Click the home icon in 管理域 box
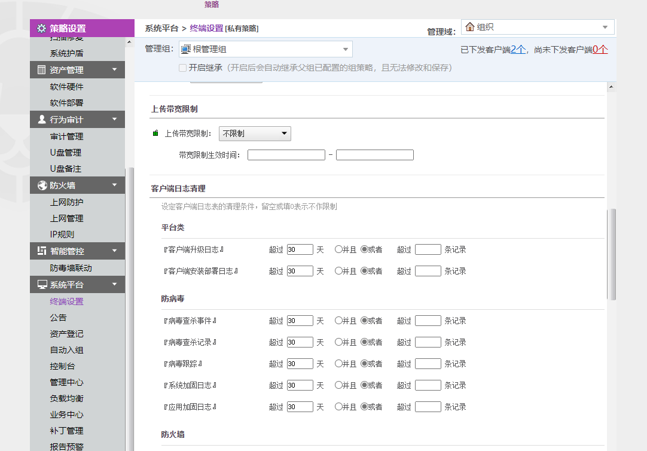The image size is (647, 451). 470,27
